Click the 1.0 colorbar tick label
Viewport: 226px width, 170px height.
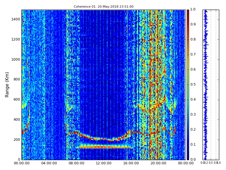coord(193,9)
